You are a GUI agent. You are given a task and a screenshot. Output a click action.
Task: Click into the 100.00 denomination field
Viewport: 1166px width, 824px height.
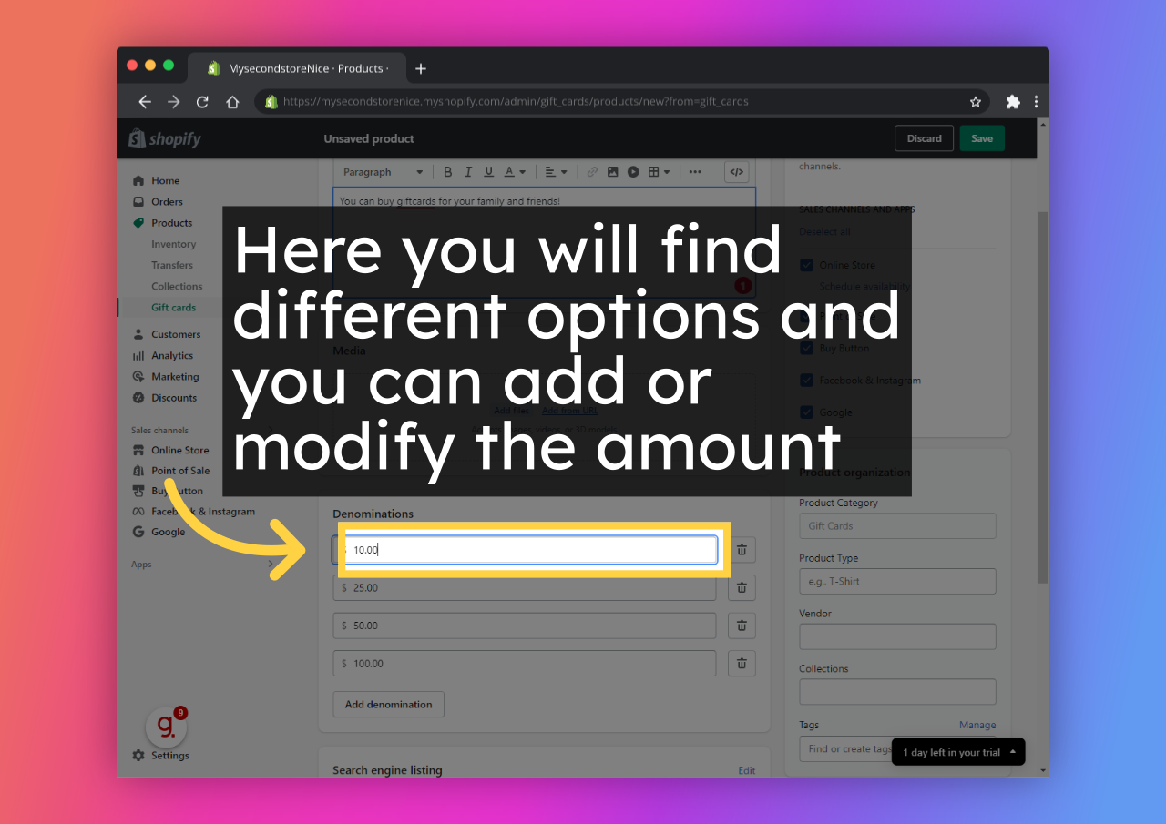[x=525, y=664]
